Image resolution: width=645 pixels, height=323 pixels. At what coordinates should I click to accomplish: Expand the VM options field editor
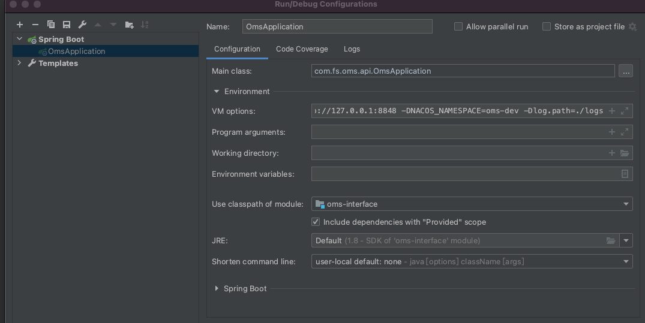pyautogui.click(x=625, y=111)
